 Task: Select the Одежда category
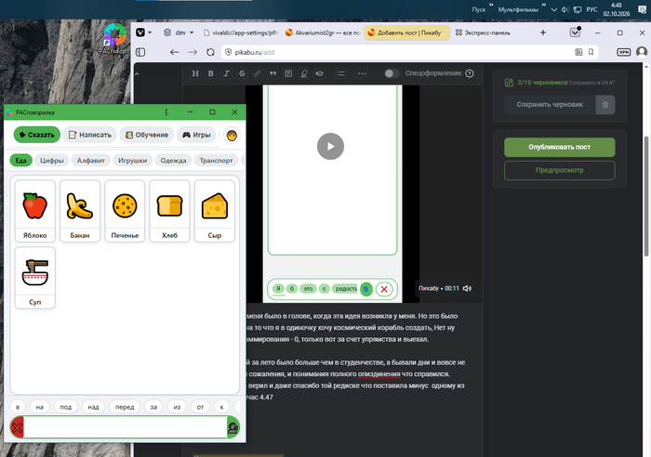173,161
